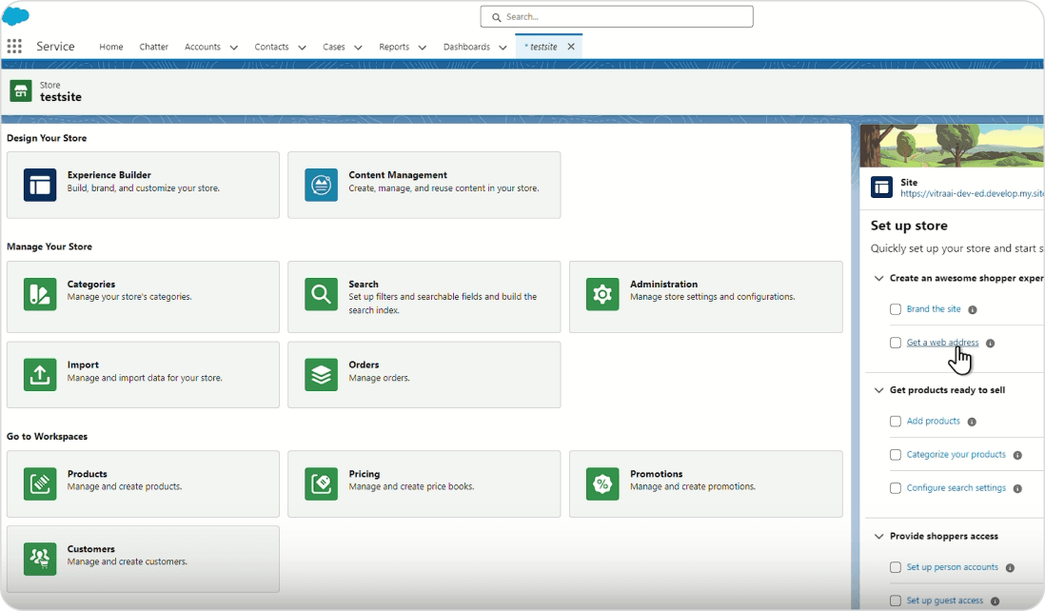Check the Configure search settings checkbox
The width and height of the screenshot is (1045, 611).
[895, 487]
